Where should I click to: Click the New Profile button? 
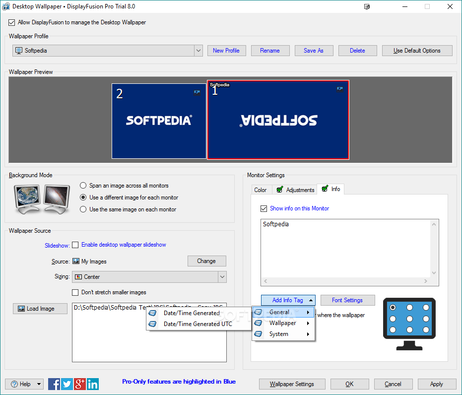(227, 51)
